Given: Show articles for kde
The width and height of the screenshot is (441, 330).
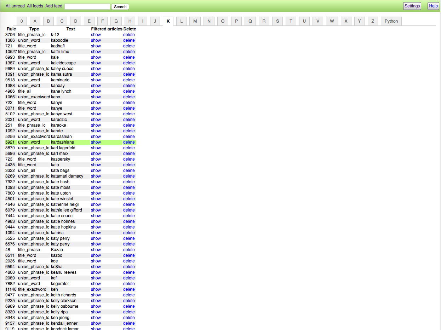Looking at the screenshot, I should (x=96, y=261).
